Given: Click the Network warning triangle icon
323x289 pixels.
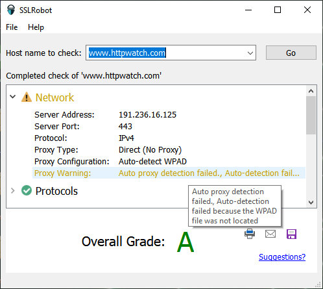Looking at the screenshot, I should tap(27, 97).
